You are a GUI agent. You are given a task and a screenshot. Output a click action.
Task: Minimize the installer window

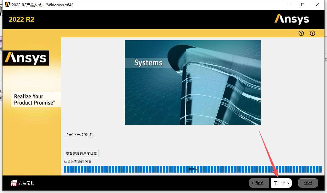tap(288, 5)
